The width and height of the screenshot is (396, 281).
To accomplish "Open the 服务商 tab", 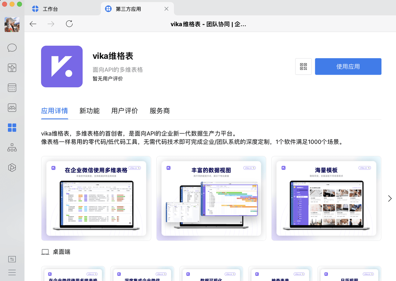I will [160, 111].
